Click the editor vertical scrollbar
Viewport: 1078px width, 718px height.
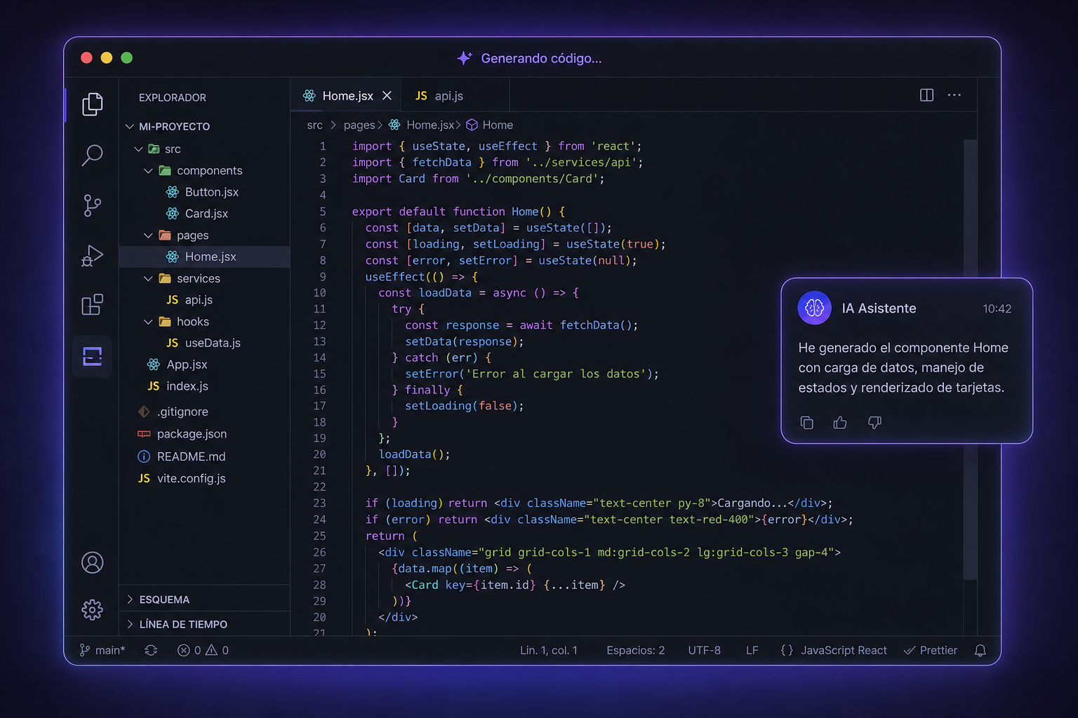[970, 360]
